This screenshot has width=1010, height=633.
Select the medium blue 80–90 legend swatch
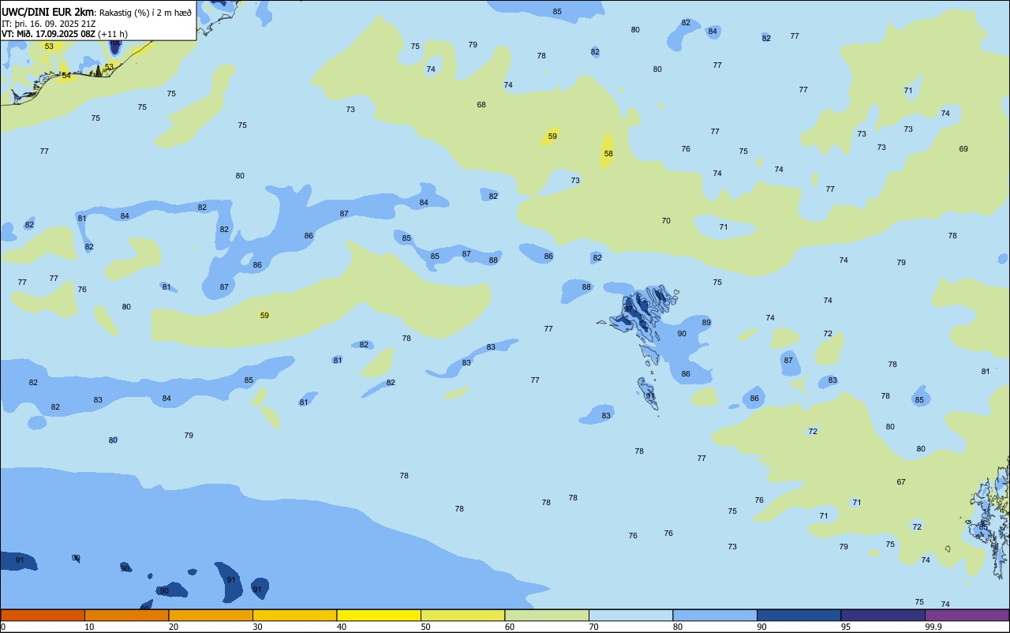715,615
